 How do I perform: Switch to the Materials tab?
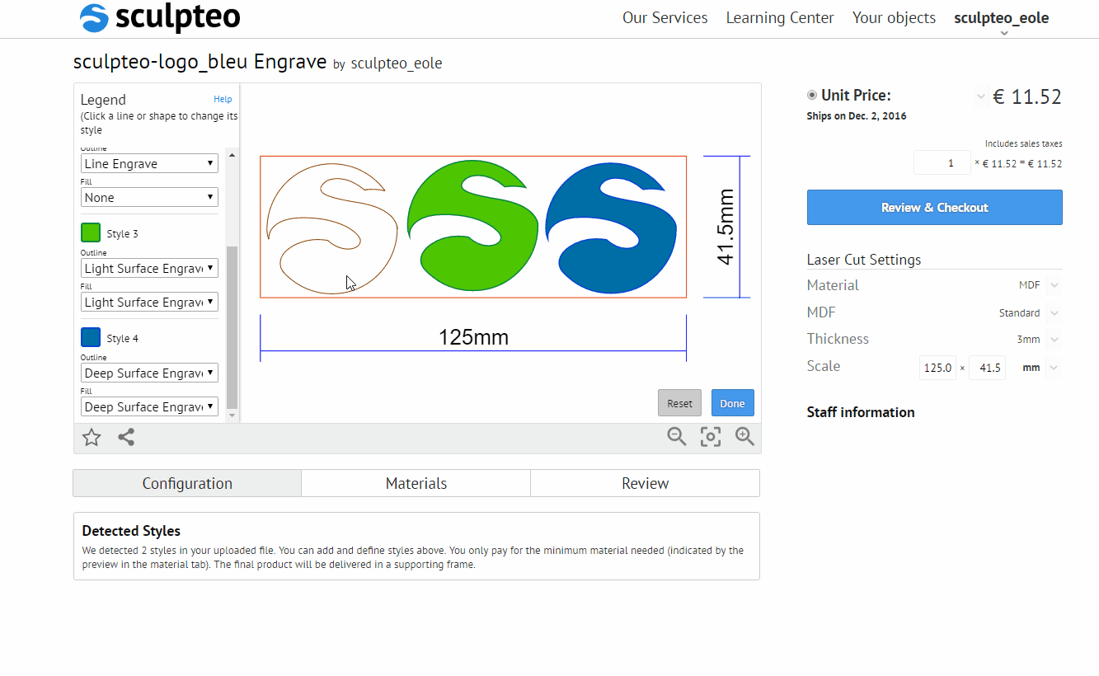point(416,483)
